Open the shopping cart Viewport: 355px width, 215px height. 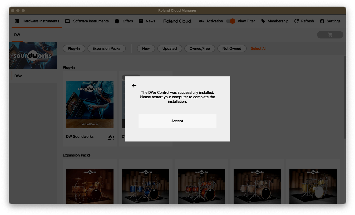(330, 35)
